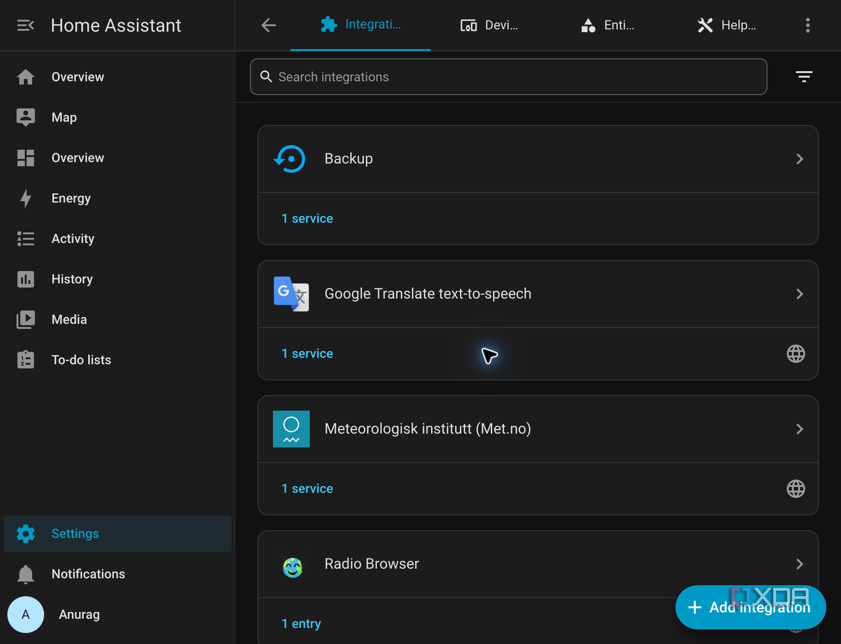Open Media in the sidebar
The height and width of the screenshot is (644, 841).
[x=117, y=319]
